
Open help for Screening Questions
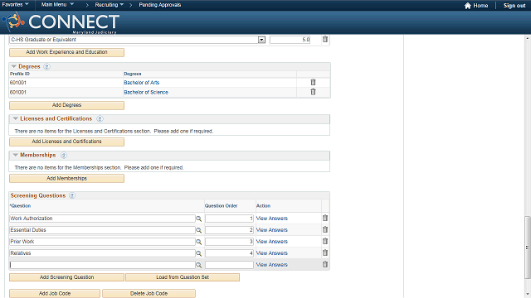[x=72, y=195]
